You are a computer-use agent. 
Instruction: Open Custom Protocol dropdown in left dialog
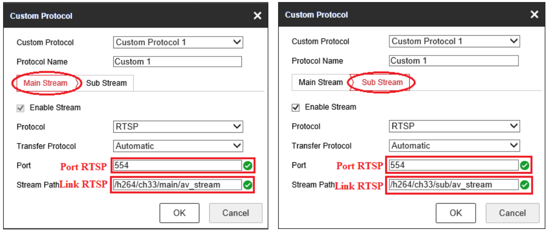click(178, 42)
